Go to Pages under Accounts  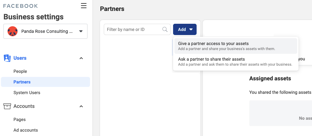tap(19, 119)
